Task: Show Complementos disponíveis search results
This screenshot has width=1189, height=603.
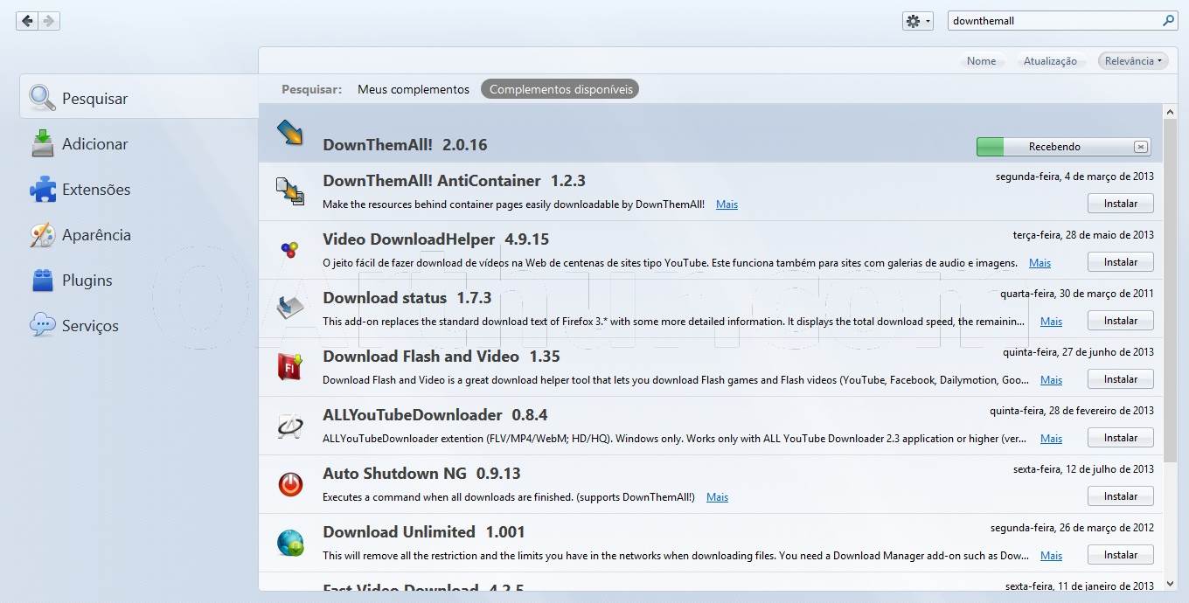Action: (x=560, y=89)
